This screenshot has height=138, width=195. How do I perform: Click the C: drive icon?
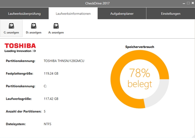tap(11, 26)
